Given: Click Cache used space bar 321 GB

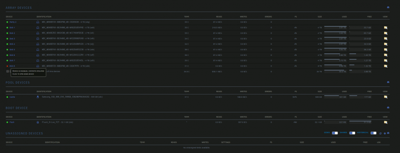Looking at the screenshot, I should click(x=335, y=96).
